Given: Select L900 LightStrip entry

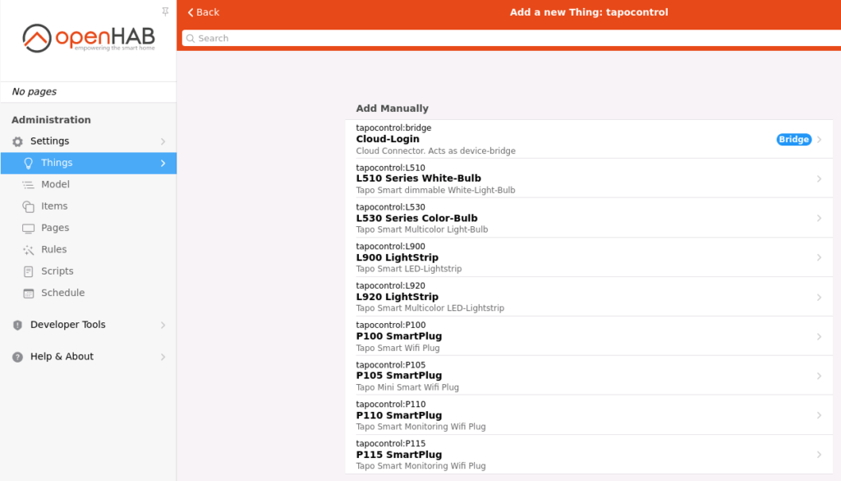Looking at the screenshot, I should click(589, 257).
